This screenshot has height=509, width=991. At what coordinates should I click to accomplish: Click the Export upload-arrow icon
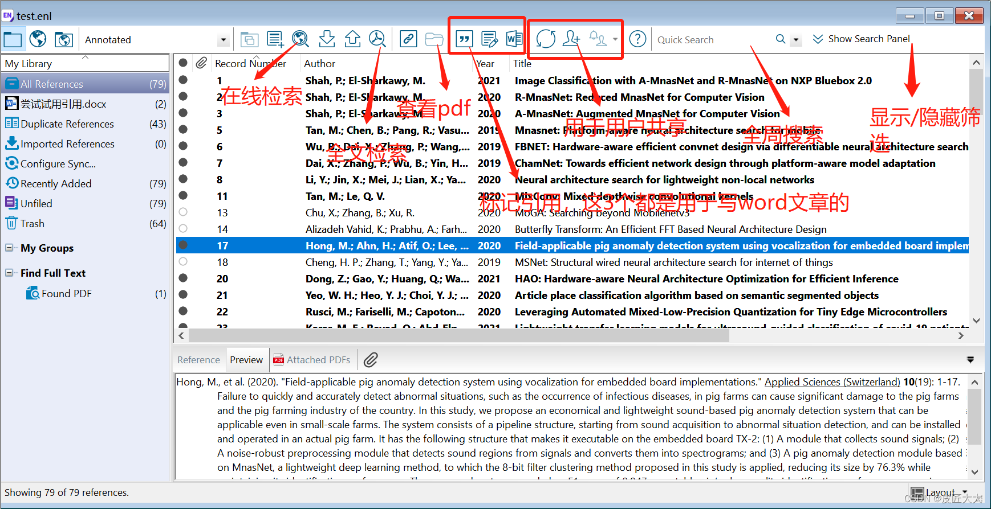[352, 39]
